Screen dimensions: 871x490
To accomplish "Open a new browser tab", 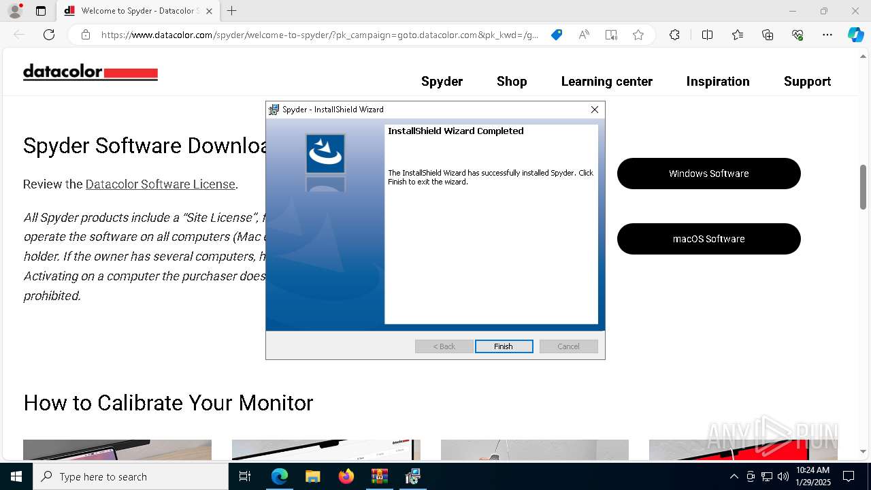I will click(x=232, y=11).
